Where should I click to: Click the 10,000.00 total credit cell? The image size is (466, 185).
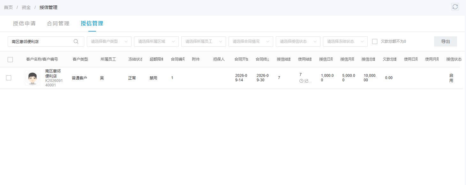(370, 78)
